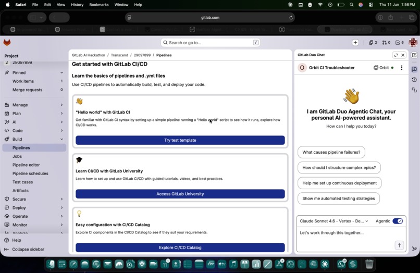Click the site settings icon in address bar
Image resolution: width=420 pixels, height=273 pixels.
click(129, 17)
